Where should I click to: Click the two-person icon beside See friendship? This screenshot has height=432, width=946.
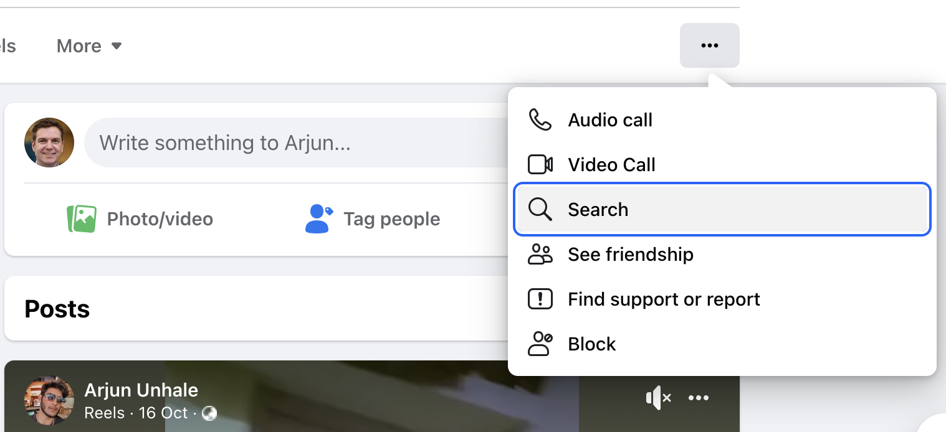click(540, 254)
